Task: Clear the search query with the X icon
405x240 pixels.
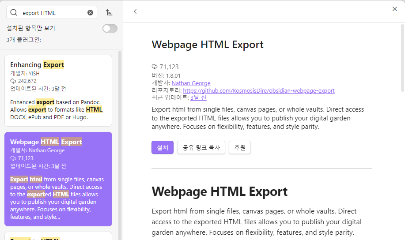Action: pos(90,13)
